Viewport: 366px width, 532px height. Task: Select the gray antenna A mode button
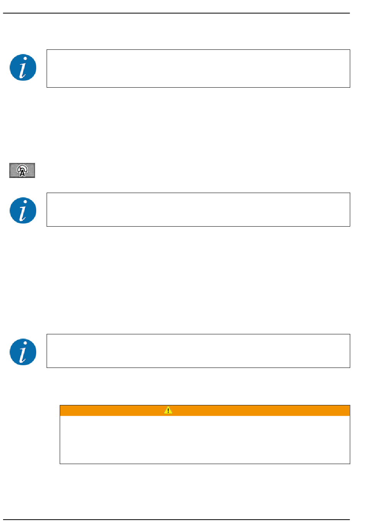22,170
